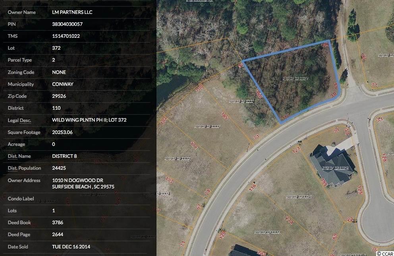Viewport: 394px width, 256px height.
Task: Click deed page number 2644
Action: (58, 235)
